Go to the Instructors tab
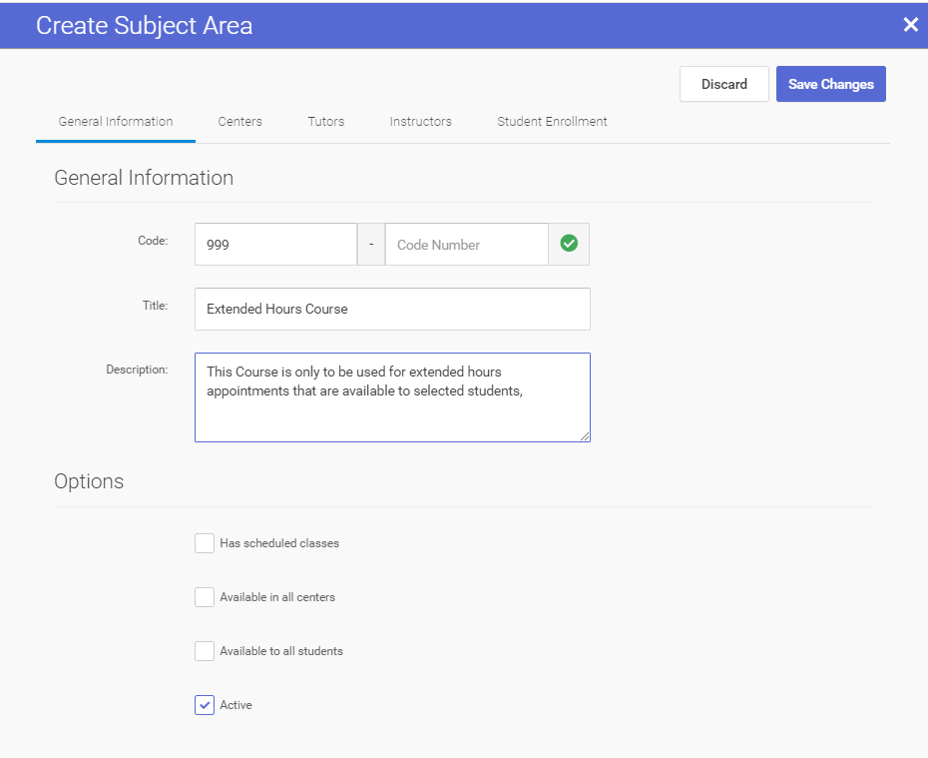928x758 pixels. coord(420,122)
